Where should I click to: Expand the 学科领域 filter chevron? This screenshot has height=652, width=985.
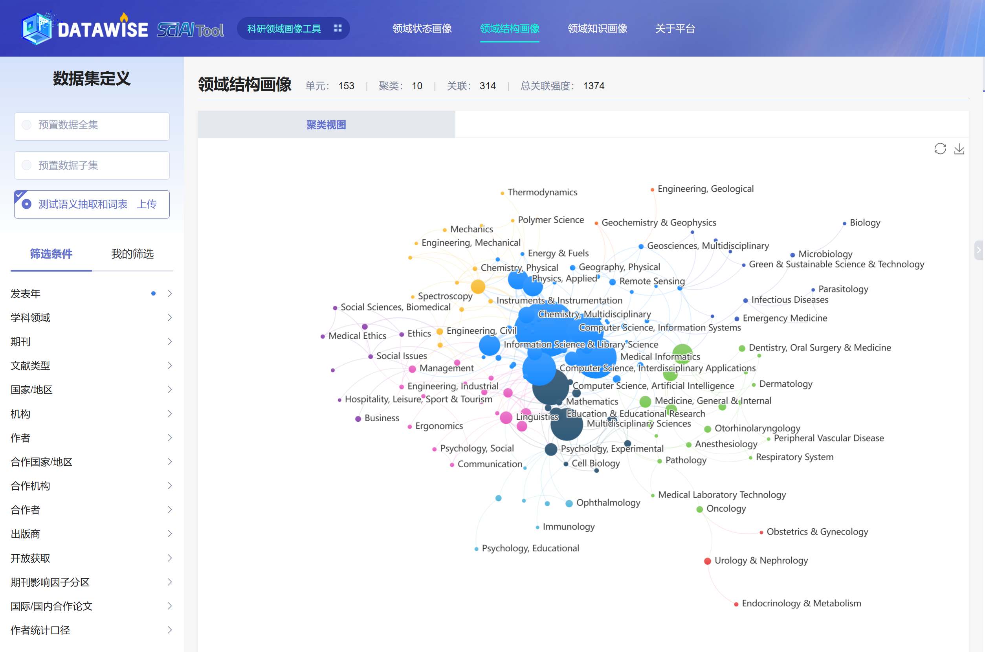[170, 318]
